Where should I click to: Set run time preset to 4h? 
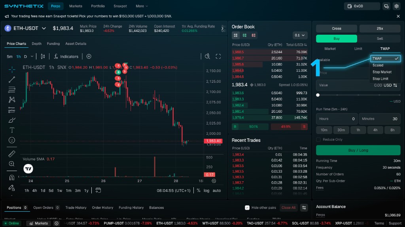375,130
